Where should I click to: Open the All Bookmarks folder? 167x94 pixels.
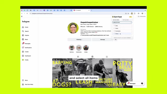point(142,16)
